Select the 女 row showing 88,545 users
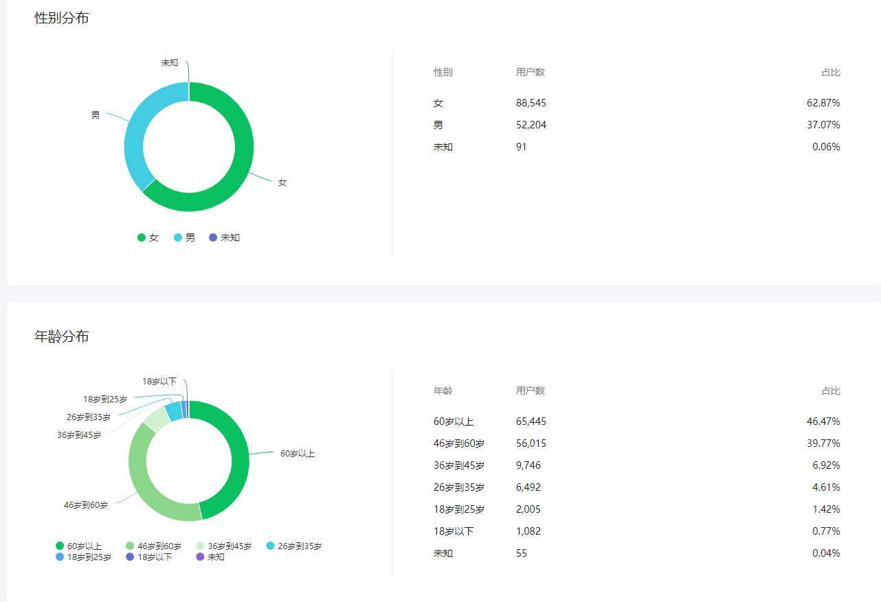 [637, 103]
